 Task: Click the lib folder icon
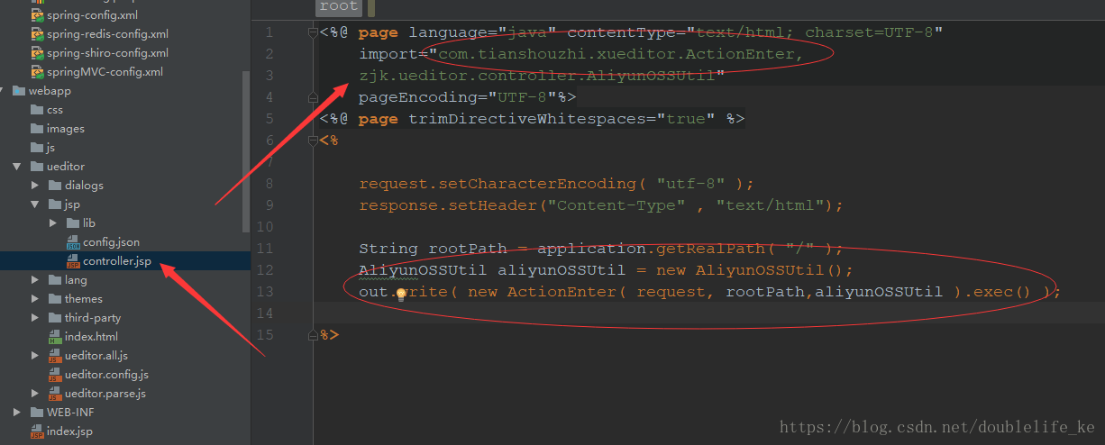point(73,223)
